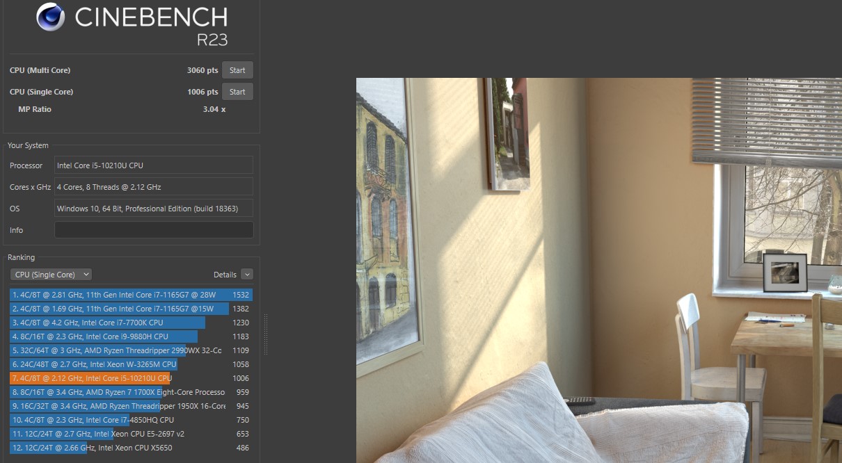Select ranking row 9 Threadripper 1950X

point(131,406)
